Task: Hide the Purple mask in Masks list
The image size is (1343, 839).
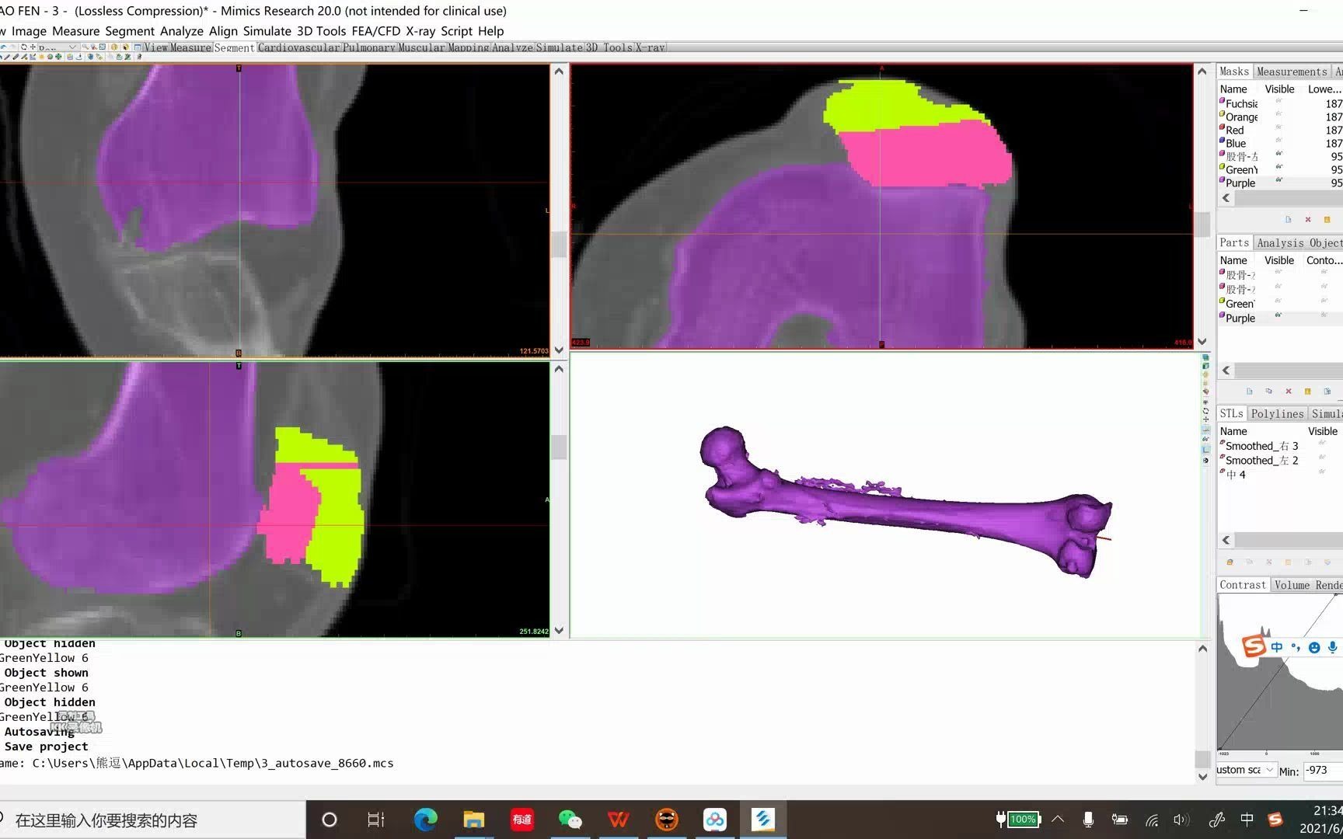Action: pos(1278,181)
